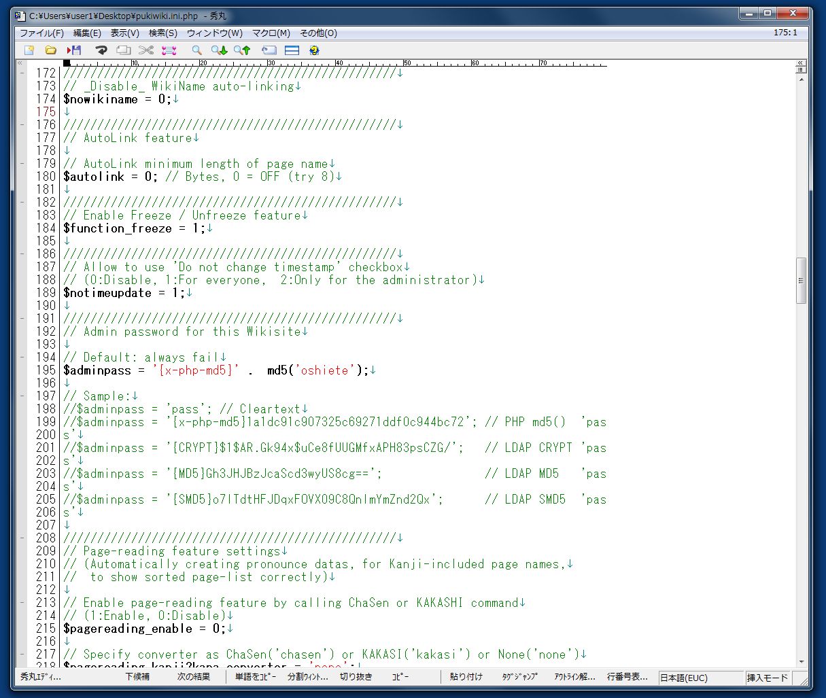Open the その他(O) menu
826x698 pixels.
[318, 33]
